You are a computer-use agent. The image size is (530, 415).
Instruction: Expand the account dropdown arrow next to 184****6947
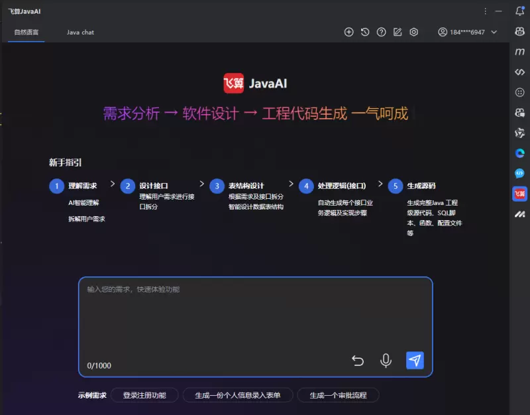(494, 32)
